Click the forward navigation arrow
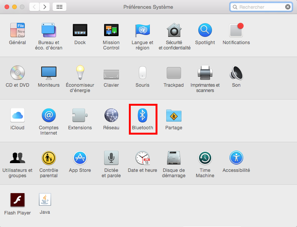The height and width of the screenshot is (227, 297). pos(45,7)
